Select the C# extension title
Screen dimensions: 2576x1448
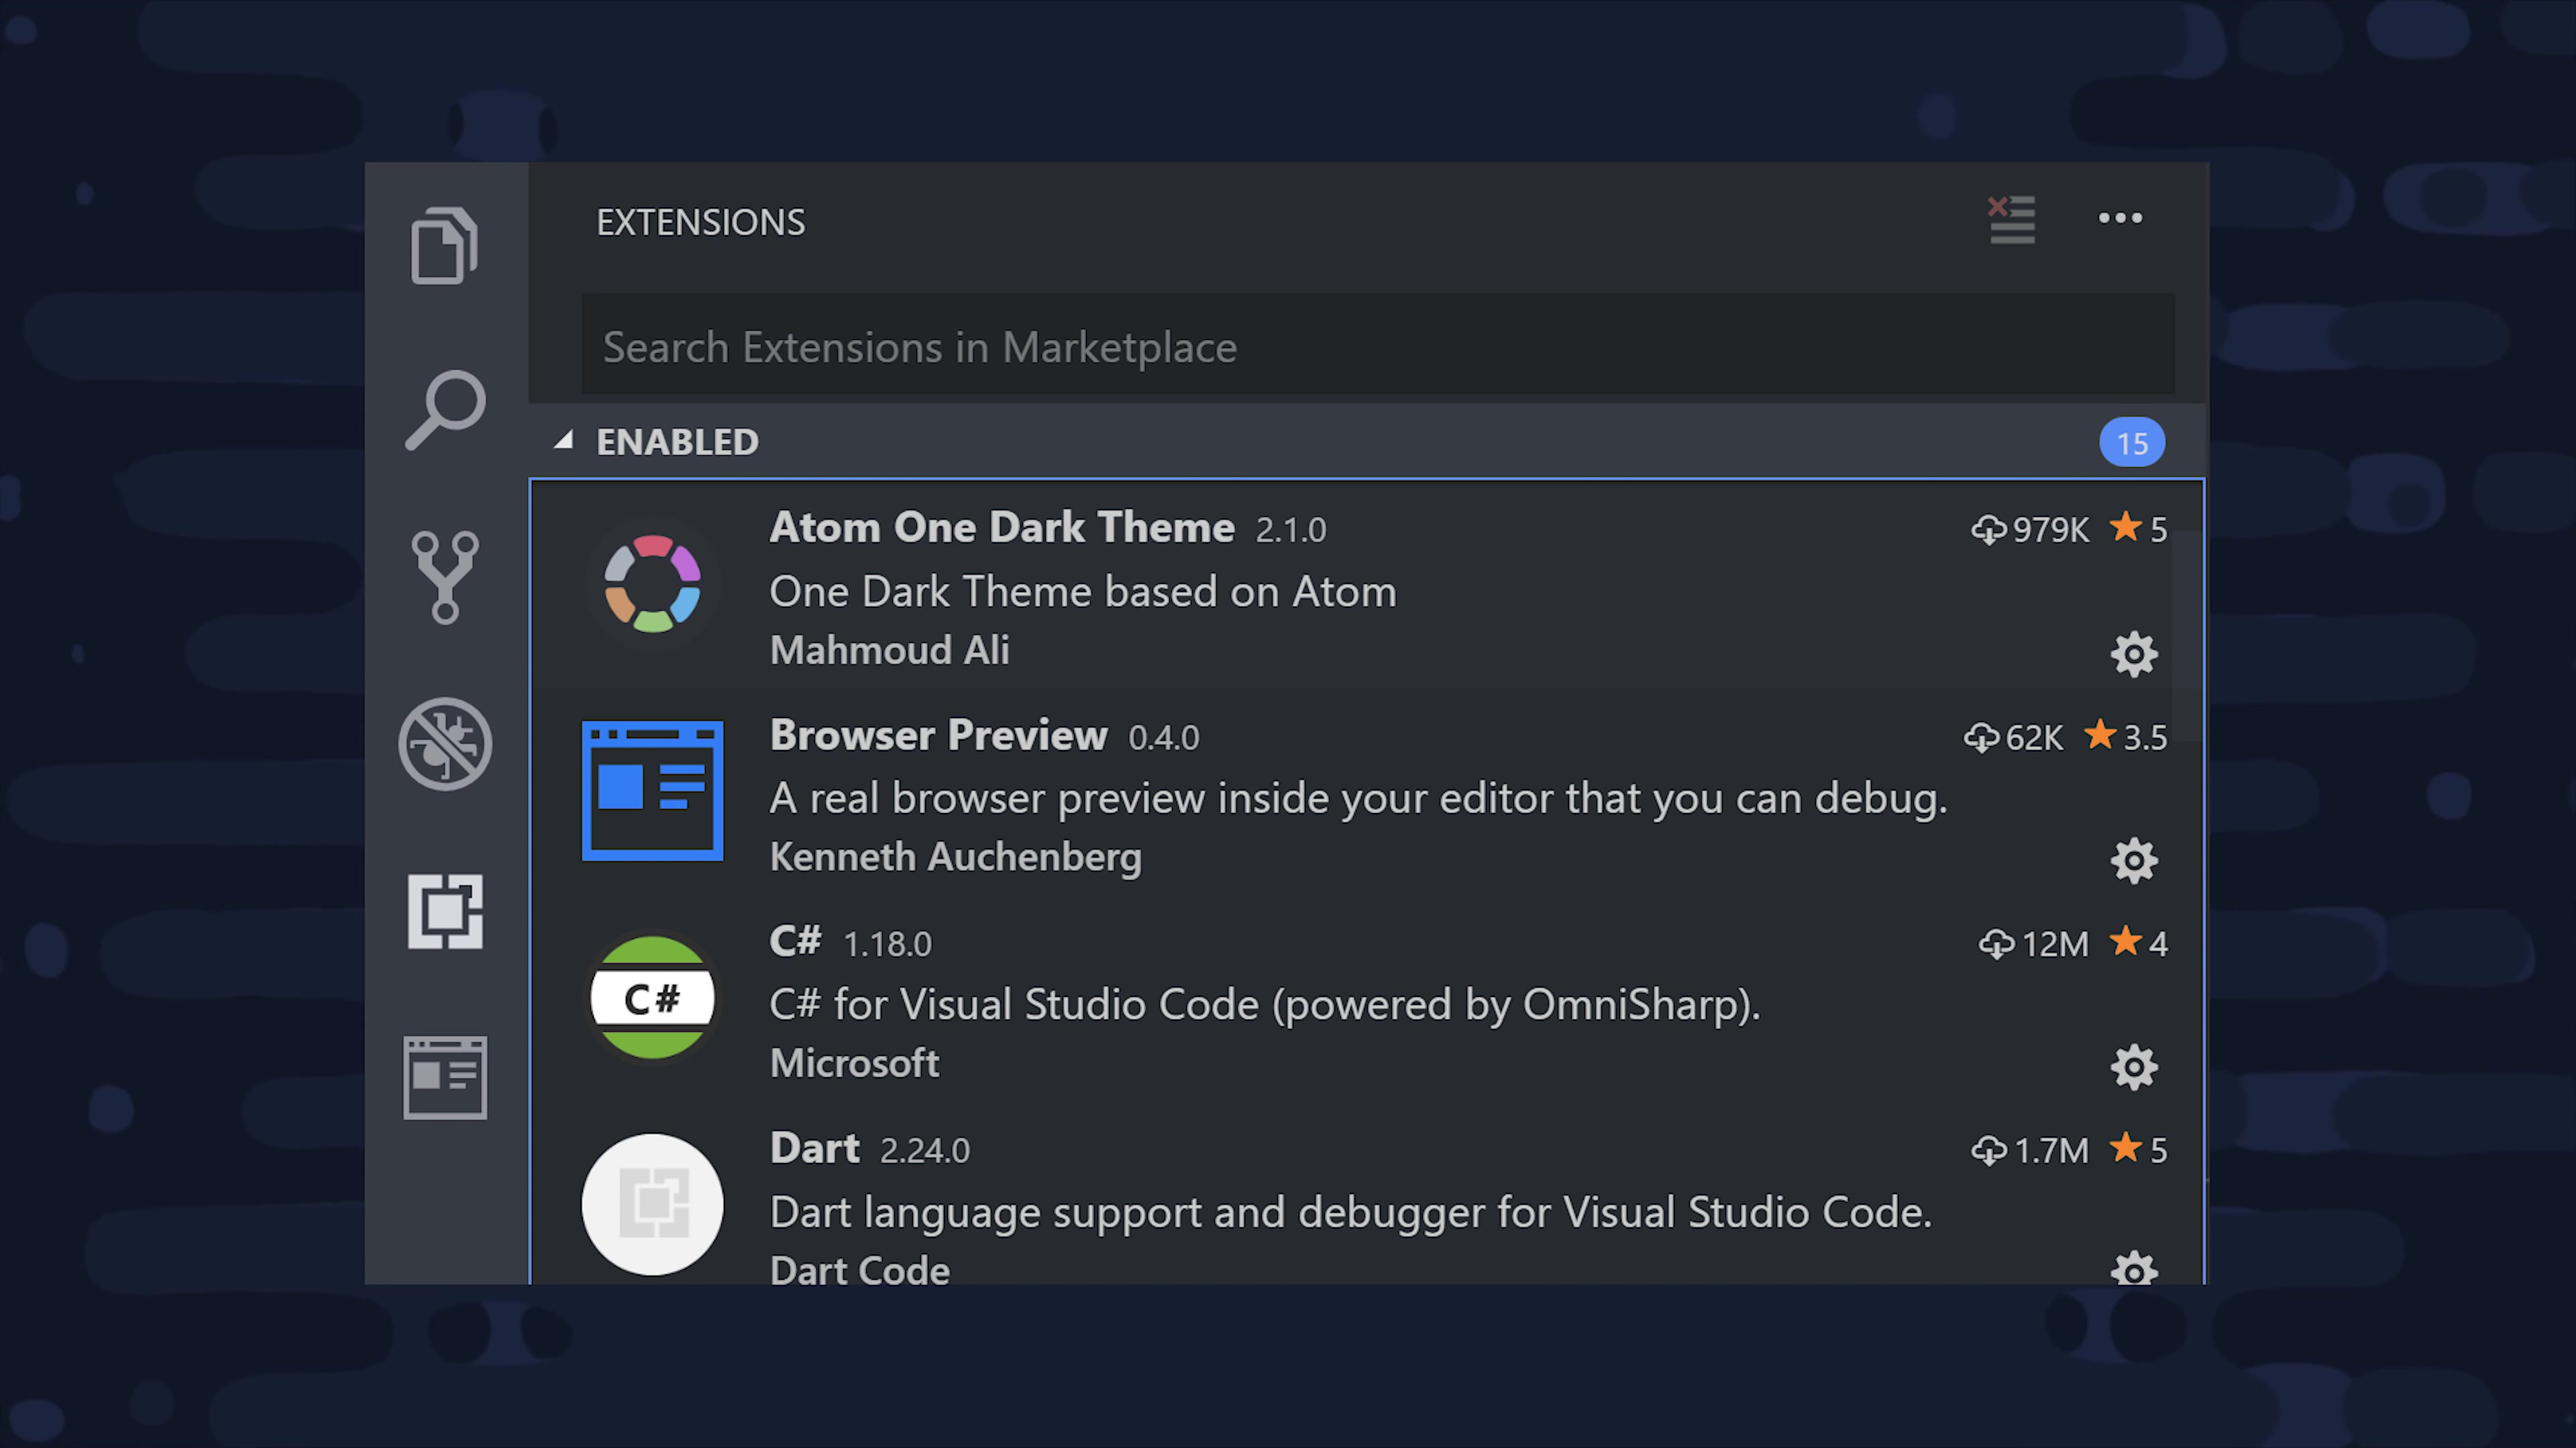point(795,941)
